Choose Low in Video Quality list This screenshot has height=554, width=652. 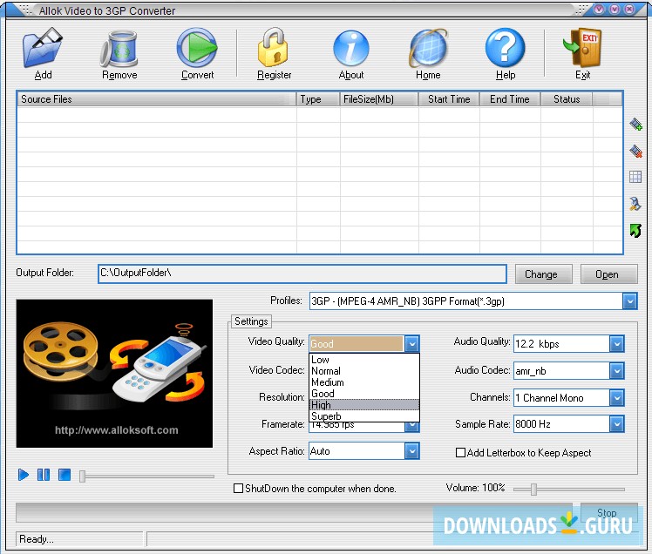[x=364, y=360]
